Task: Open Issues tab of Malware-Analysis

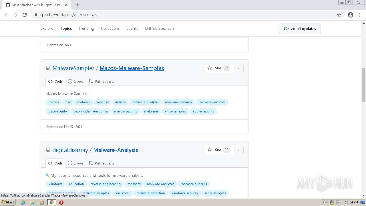Action: click(75, 163)
